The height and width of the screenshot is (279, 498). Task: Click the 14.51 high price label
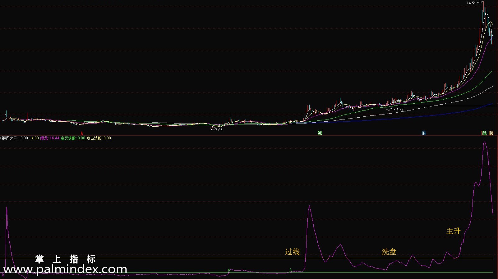click(471, 3)
